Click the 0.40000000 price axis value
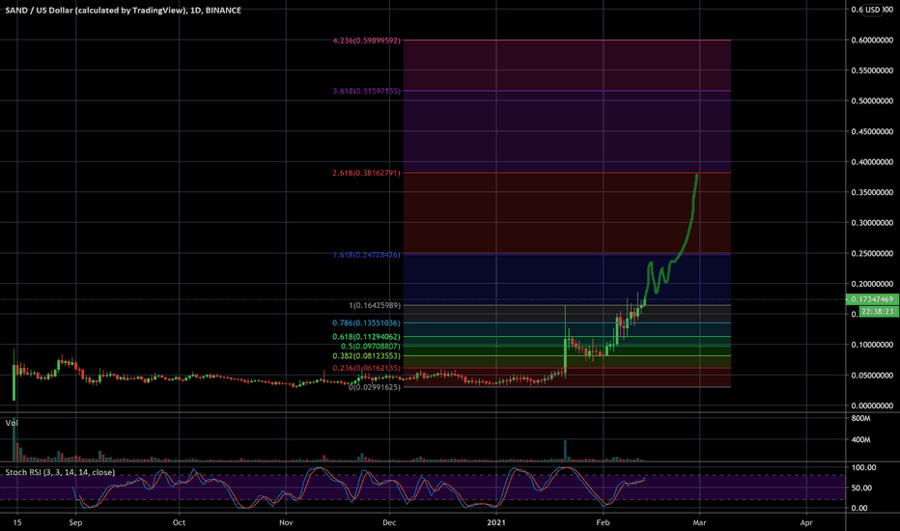Screen dimensions: 900x531 [872, 162]
